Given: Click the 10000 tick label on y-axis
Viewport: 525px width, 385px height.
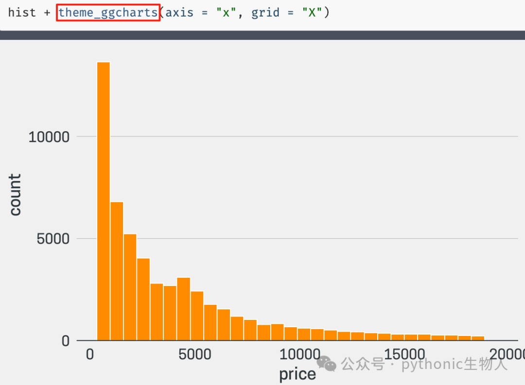Looking at the screenshot, I should tap(49, 137).
